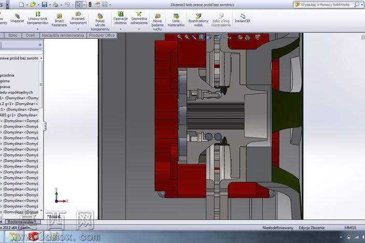Click the feature tree vertical scrollbar
The width and height of the screenshot is (365, 243).
tap(41, 84)
